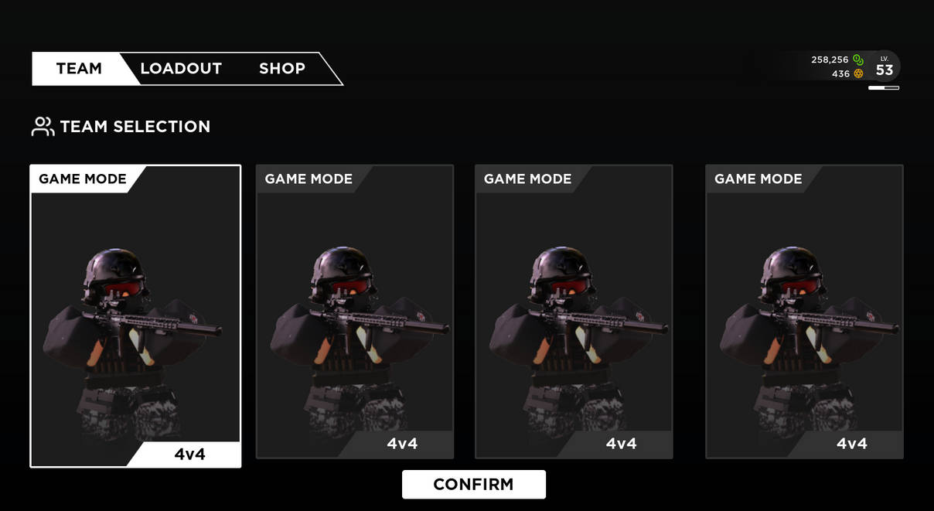934x511 pixels.
Task: Open the SHOP tab
Action: tap(282, 68)
